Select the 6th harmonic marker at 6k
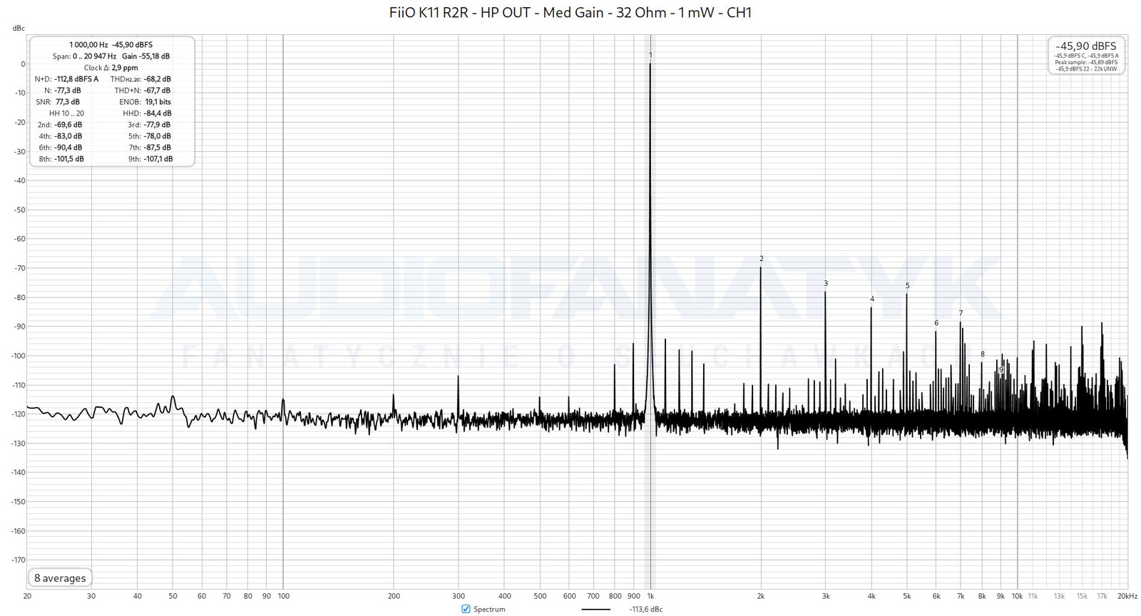This screenshot has height=616, width=1141. [x=936, y=323]
